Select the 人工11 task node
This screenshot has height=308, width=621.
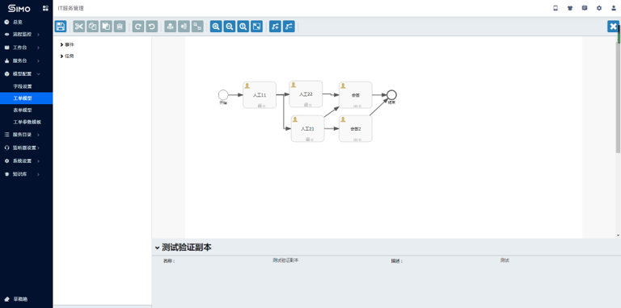260,95
